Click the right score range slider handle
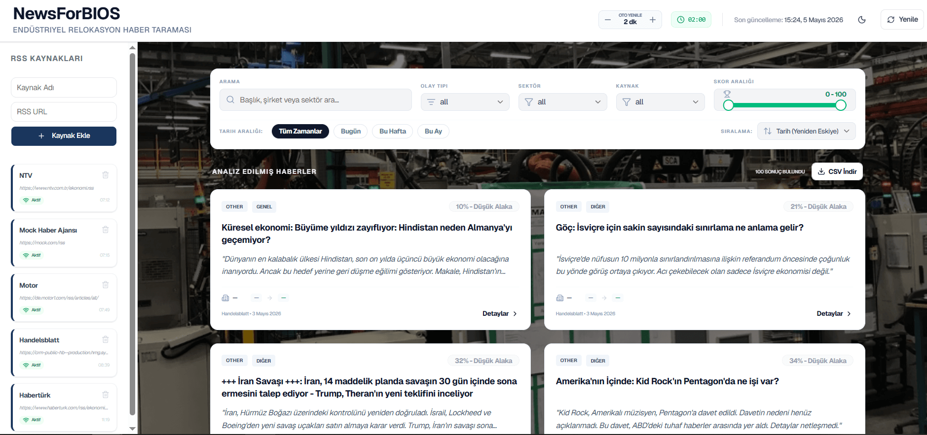 click(841, 105)
